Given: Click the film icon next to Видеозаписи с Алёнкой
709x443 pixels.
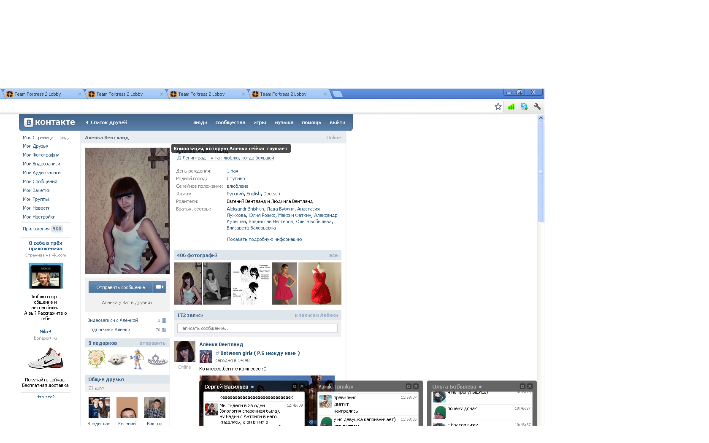Looking at the screenshot, I should click(164, 321).
